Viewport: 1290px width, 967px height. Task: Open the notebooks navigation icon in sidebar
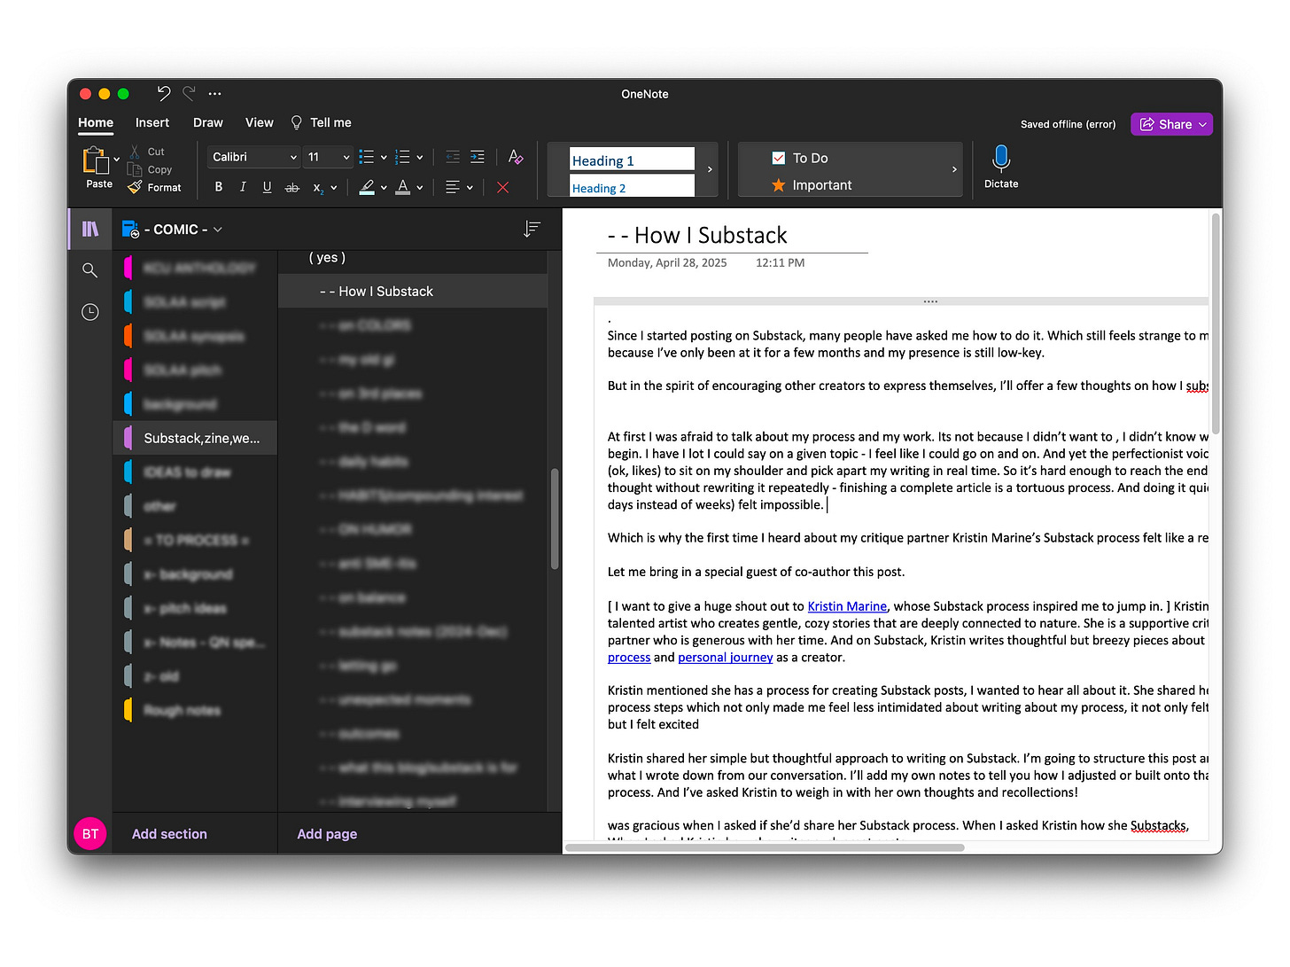90,229
